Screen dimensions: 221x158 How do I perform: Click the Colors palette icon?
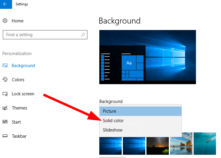tap(5, 79)
